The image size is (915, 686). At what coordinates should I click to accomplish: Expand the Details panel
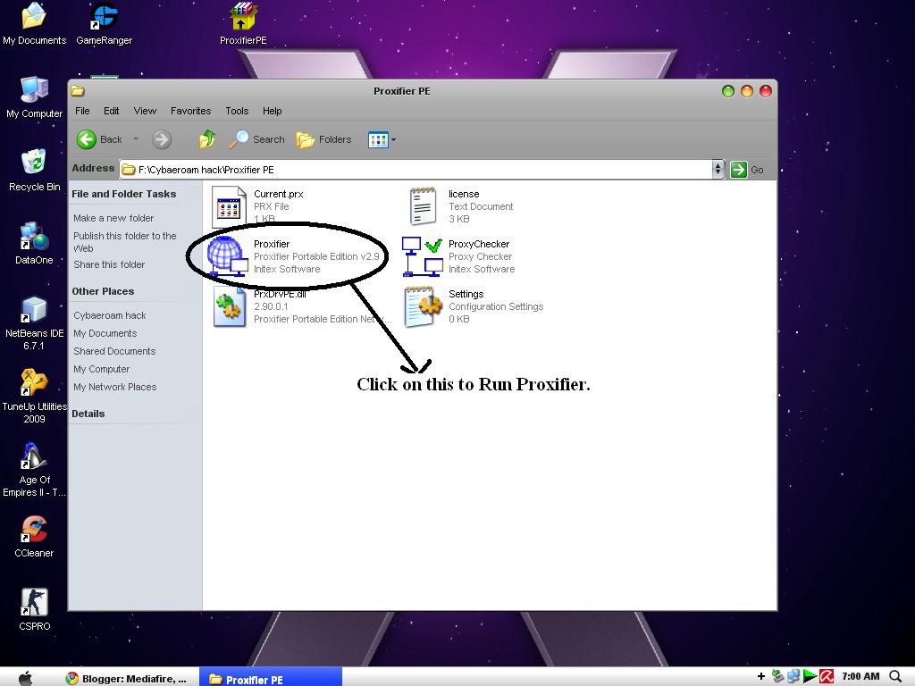point(88,414)
